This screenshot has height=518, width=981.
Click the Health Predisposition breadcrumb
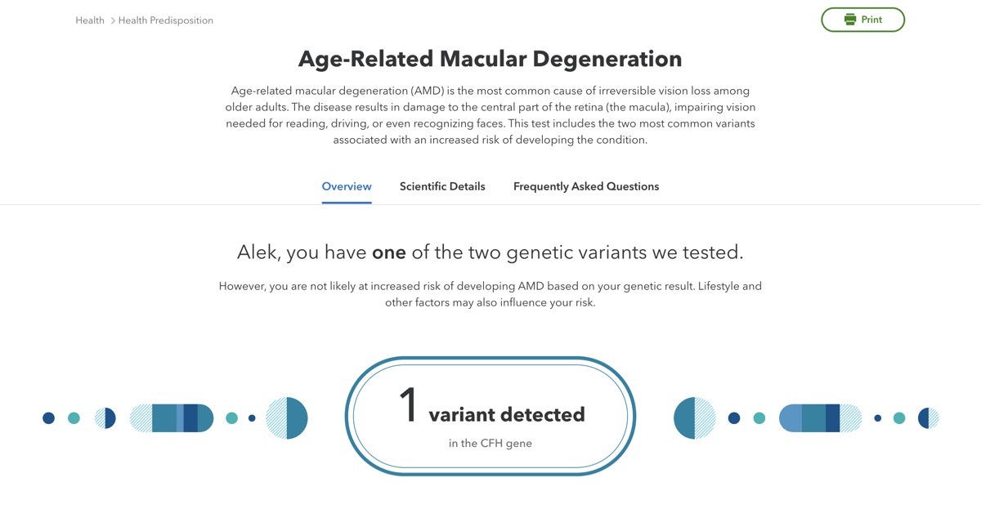[x=164, y=20]
